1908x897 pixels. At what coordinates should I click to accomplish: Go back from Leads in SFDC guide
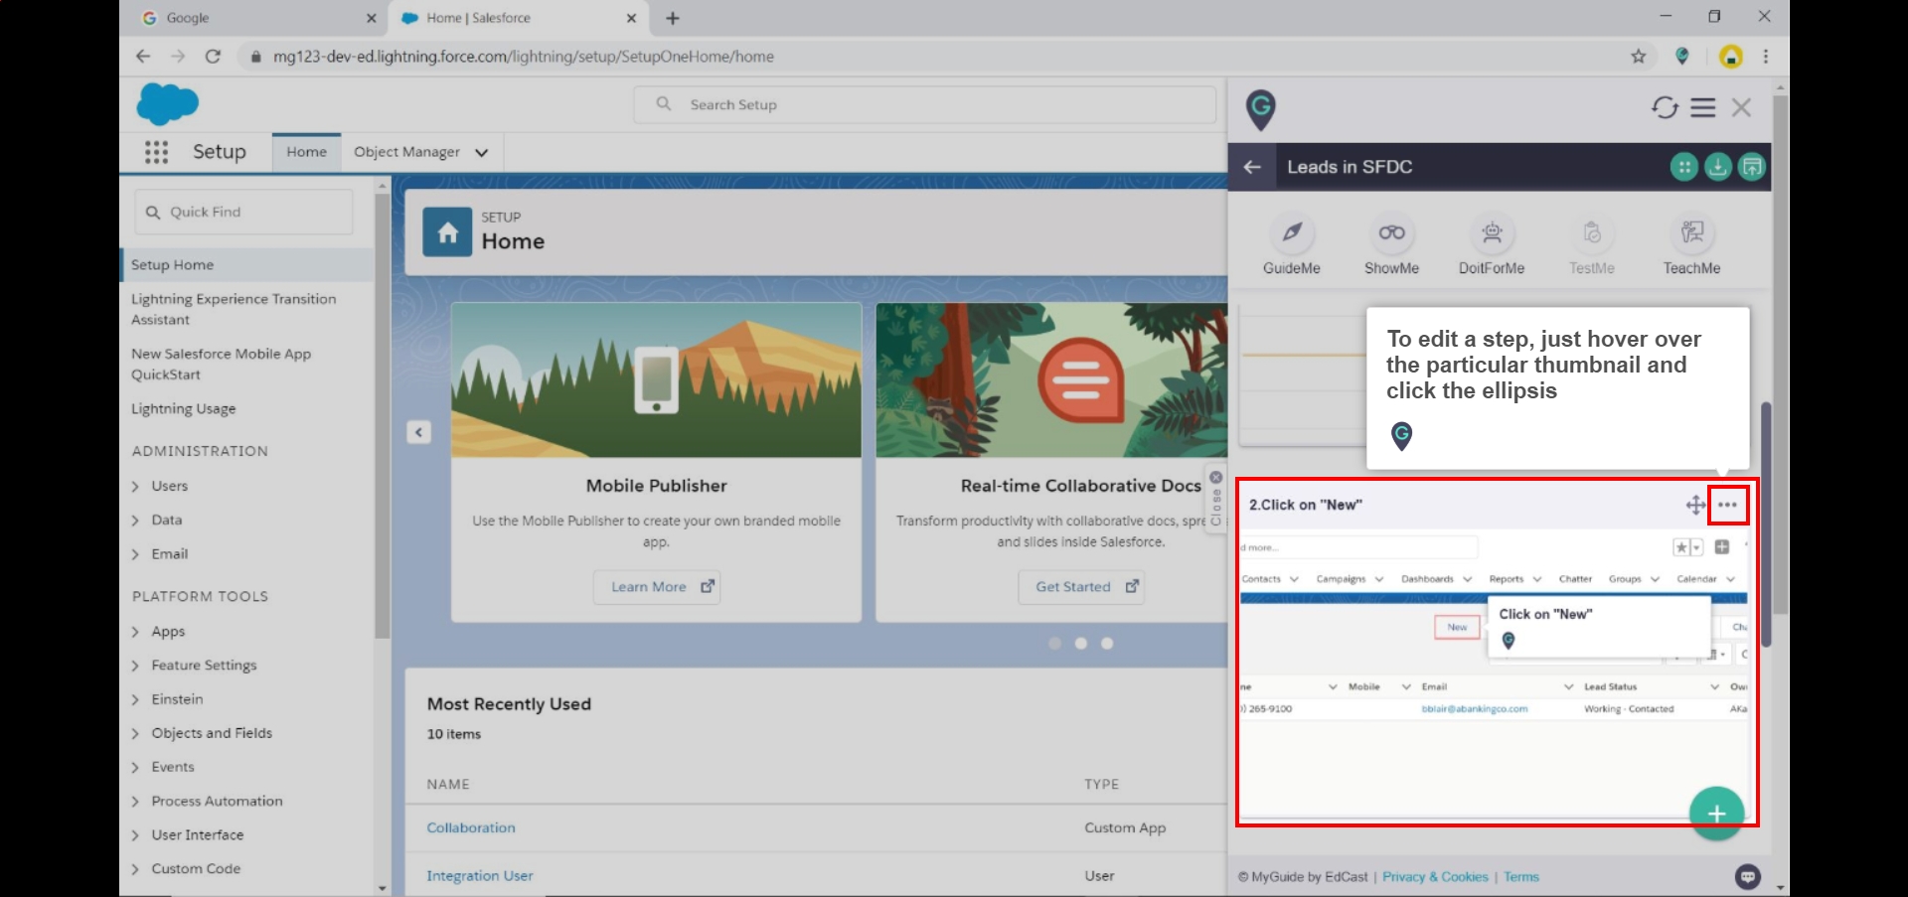click(1252, 167)
